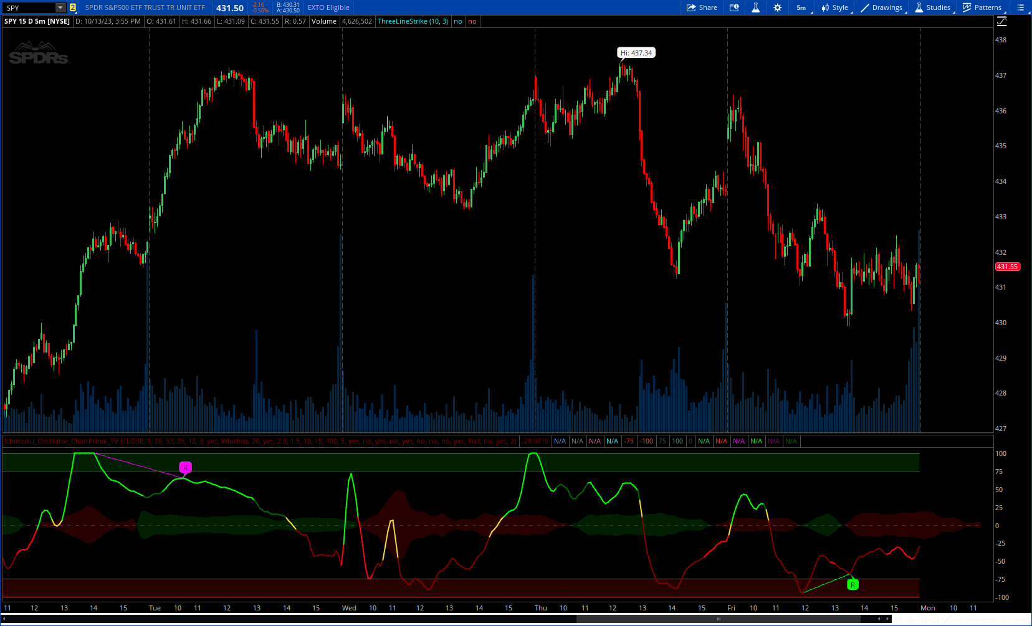Click the bid/ask B: 430.31 text
This screenshot has width=1032, height=626.
(x=288, y=5)
